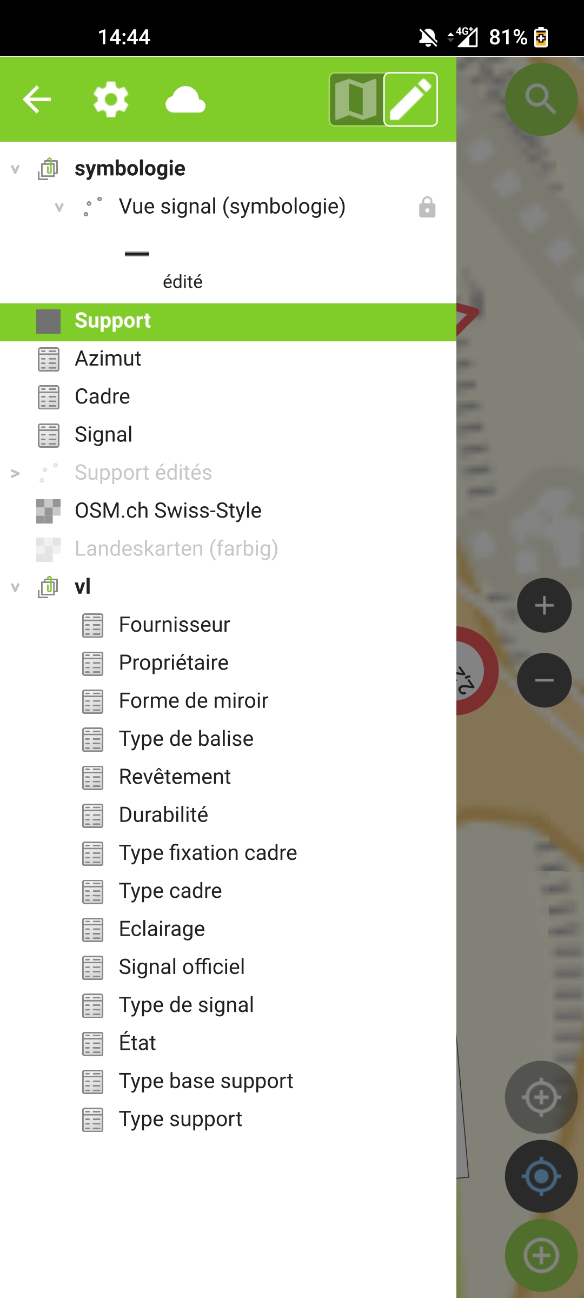Open the QFieldCloud cloud icon

pyautogui.click(x=185, y=100)
